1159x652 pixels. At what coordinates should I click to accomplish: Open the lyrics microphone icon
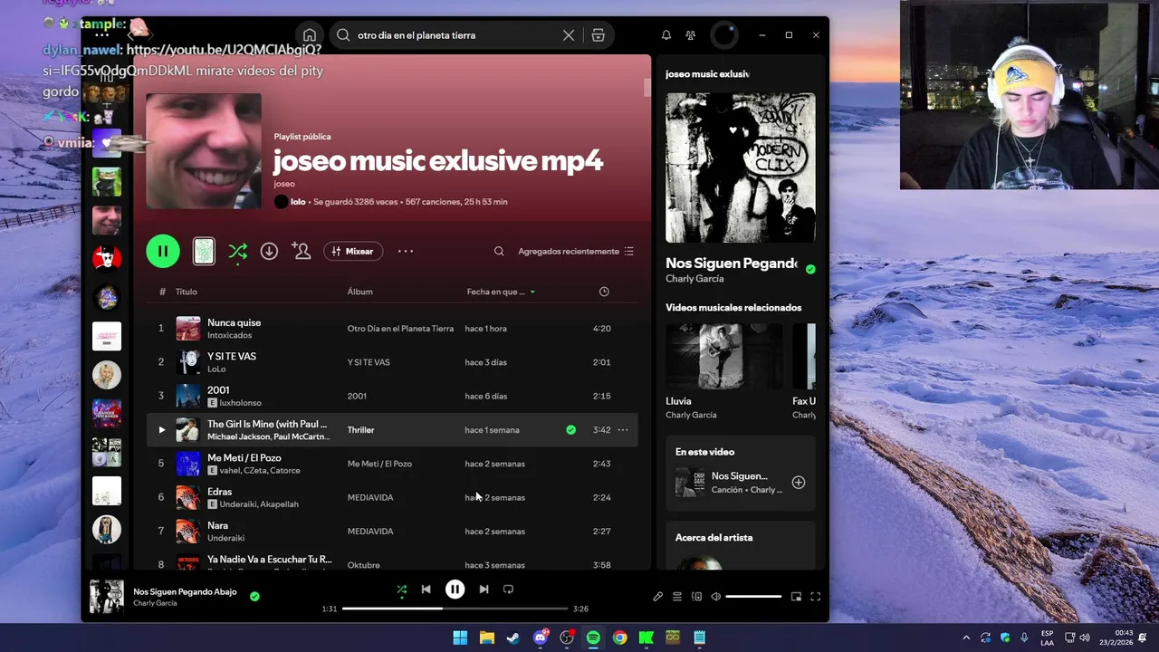pyautogui.click(x=658, y=597)
